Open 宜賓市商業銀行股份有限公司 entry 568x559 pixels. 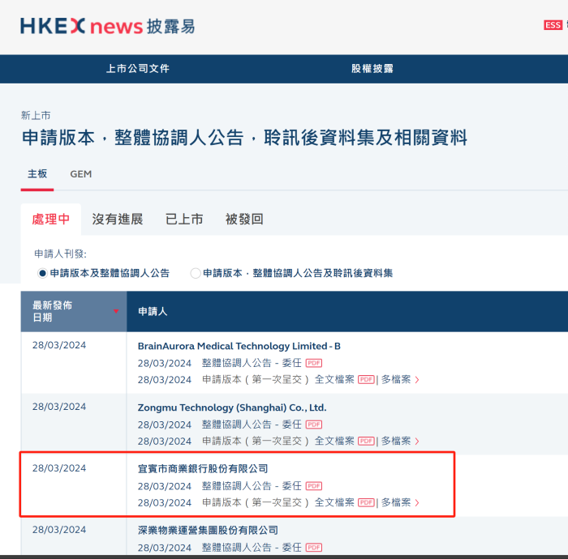tap(203, 469)
